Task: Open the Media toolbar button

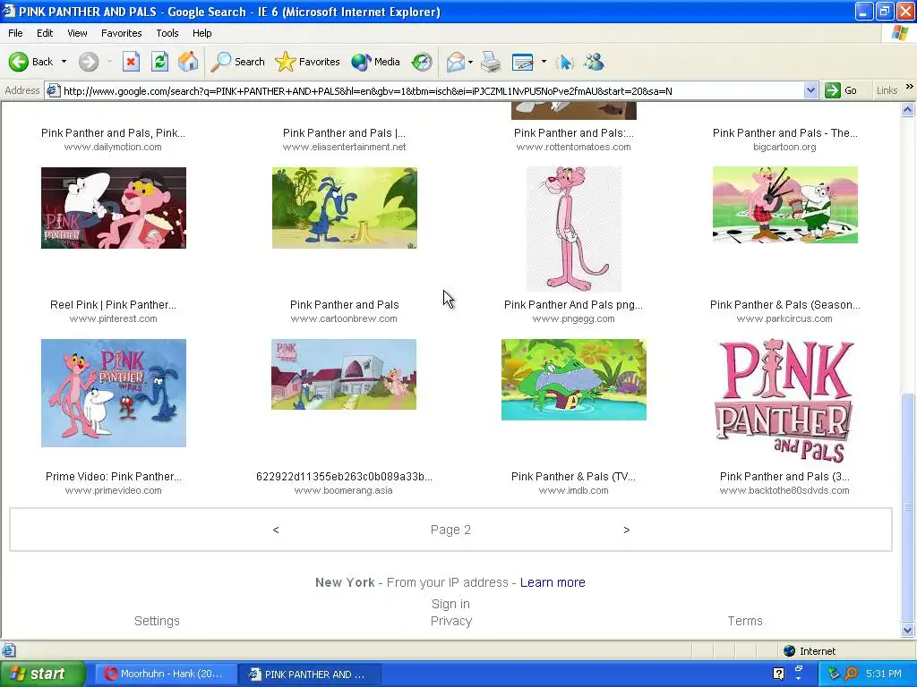Action: click(376, 62)
